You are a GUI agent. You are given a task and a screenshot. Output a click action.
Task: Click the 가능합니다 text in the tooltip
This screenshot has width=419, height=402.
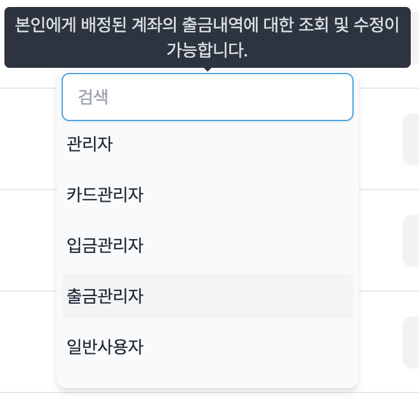[207, 50]
